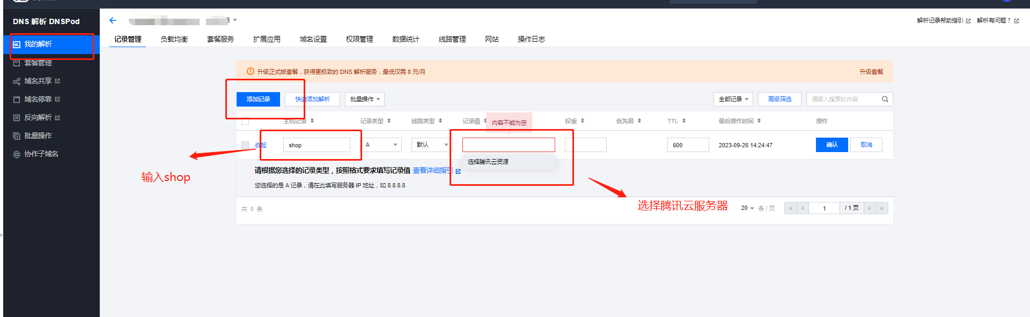Click the empty 记录值 input field
This screenshot has width=1030, height=317.
[508, 145]
